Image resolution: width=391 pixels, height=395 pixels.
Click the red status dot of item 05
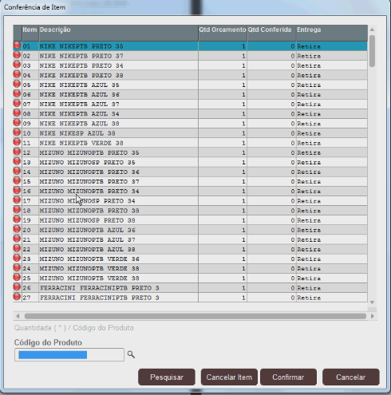17,84
